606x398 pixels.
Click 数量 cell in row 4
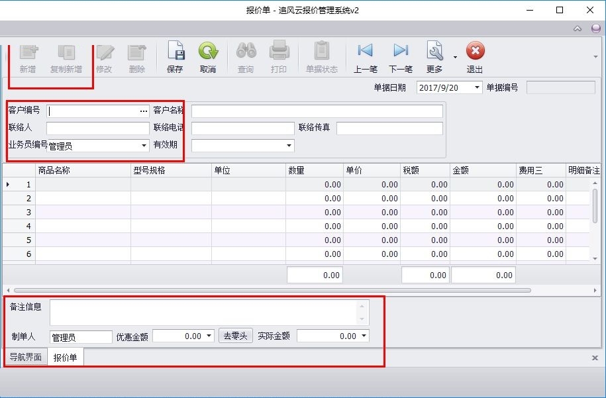point(314,226)
